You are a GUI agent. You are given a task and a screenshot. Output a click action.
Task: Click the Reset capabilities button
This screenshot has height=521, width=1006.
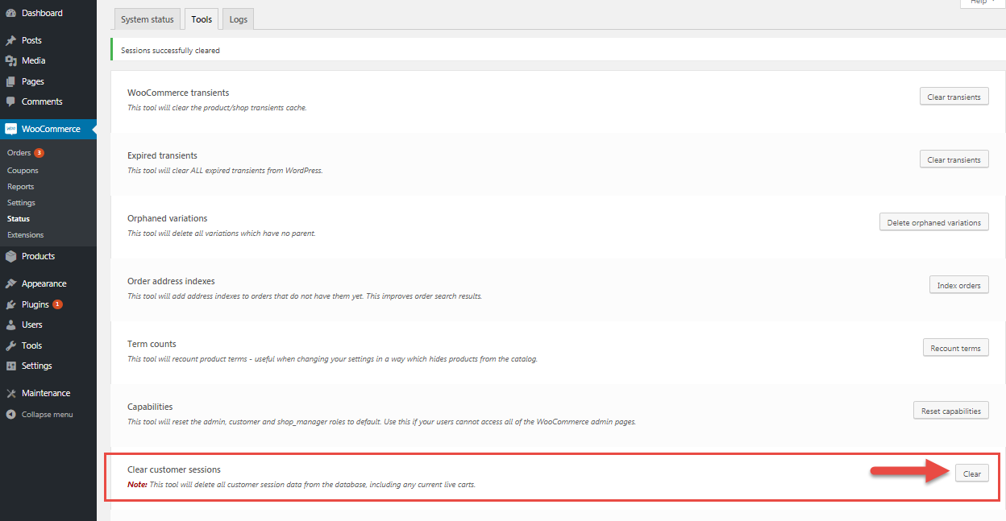951,411
